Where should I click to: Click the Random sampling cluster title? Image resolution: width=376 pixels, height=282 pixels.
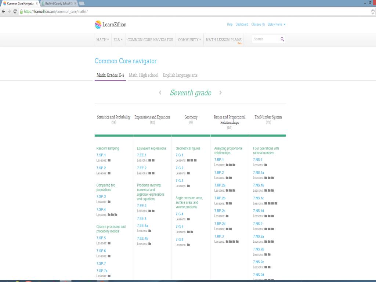tap(108, 148)
